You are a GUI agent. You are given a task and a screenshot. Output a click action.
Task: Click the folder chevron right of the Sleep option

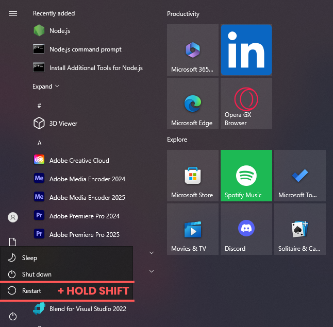[152, 253]
